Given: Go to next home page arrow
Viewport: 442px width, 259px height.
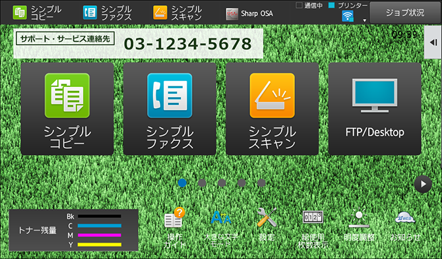Looking at the screenshot, I should tap(423, 184).
